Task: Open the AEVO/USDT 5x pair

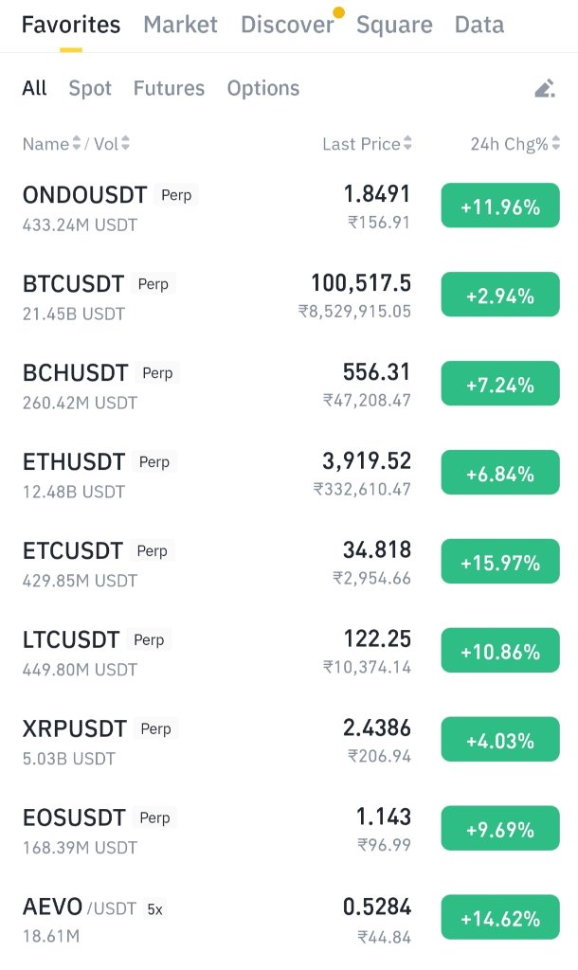Action: (x=289, y=919)
